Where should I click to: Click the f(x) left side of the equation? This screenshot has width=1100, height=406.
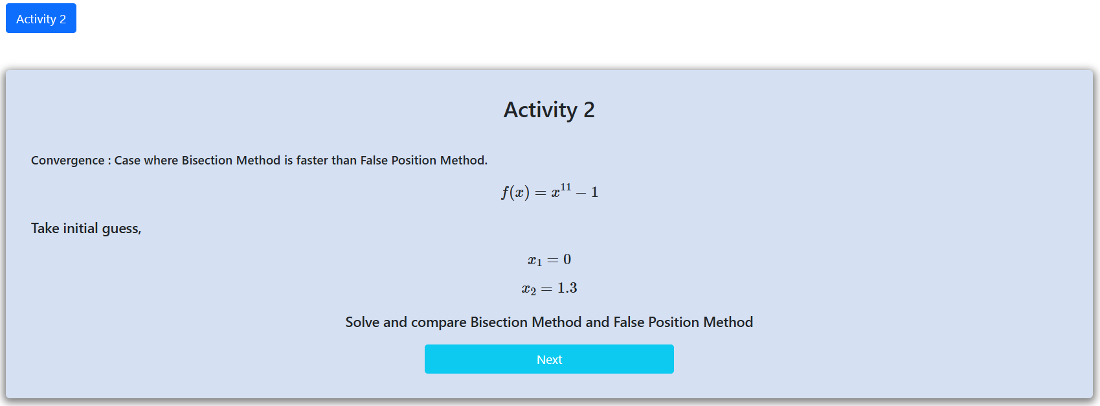515,192
